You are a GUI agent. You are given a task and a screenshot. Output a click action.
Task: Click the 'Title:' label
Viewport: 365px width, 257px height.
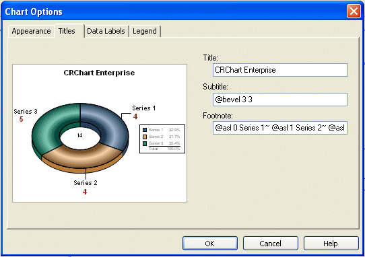coord(210,58)
